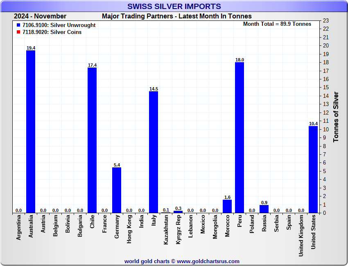This screenshot has height=266, width=348.
Task: Click the United States bar
Action: [313, 169]
